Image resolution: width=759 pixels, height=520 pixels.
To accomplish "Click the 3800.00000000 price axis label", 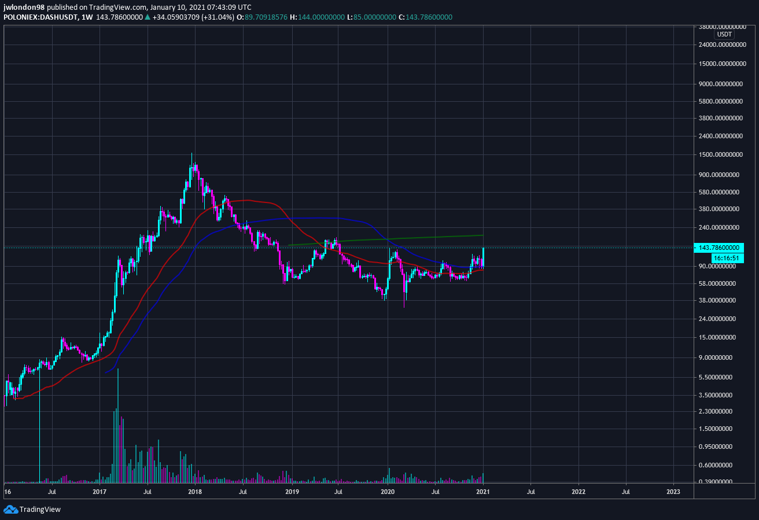I will pyautogui.click(x=720, y=118).
